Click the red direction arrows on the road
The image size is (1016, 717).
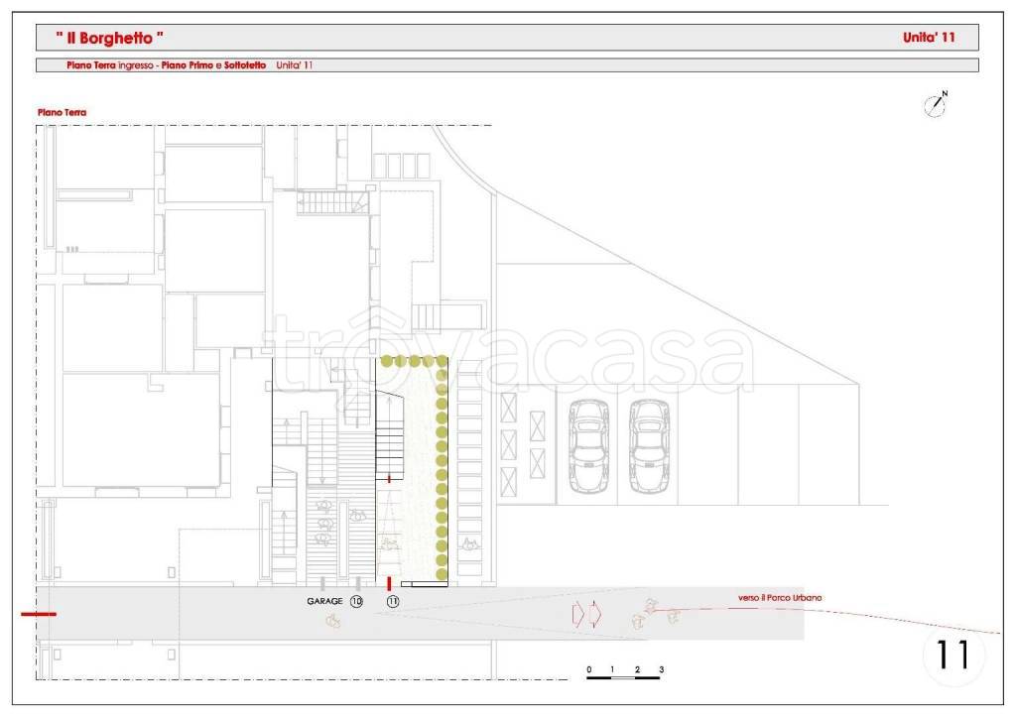click(x=585, y=614)
